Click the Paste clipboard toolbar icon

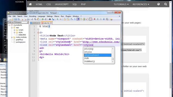[x=38, y=19]
